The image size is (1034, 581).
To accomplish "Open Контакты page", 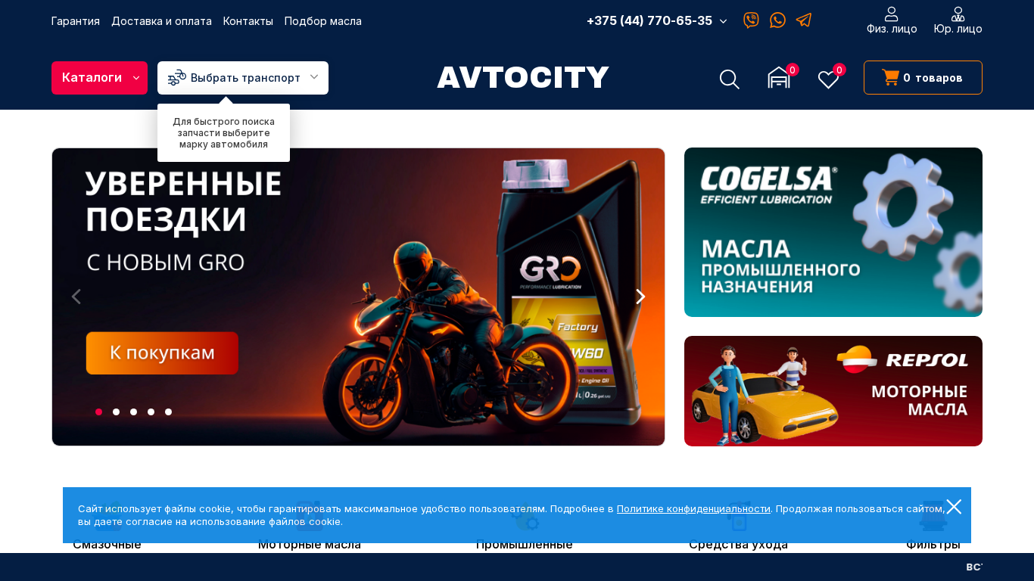I will coord(248,21).
